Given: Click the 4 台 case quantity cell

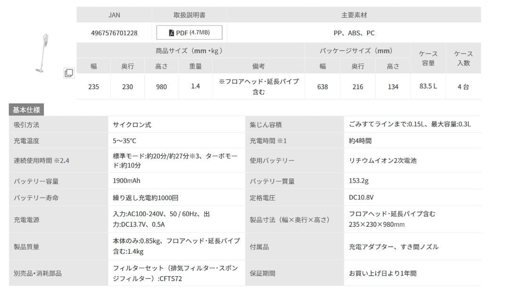Looking at the screenshot, I should 463,87.
